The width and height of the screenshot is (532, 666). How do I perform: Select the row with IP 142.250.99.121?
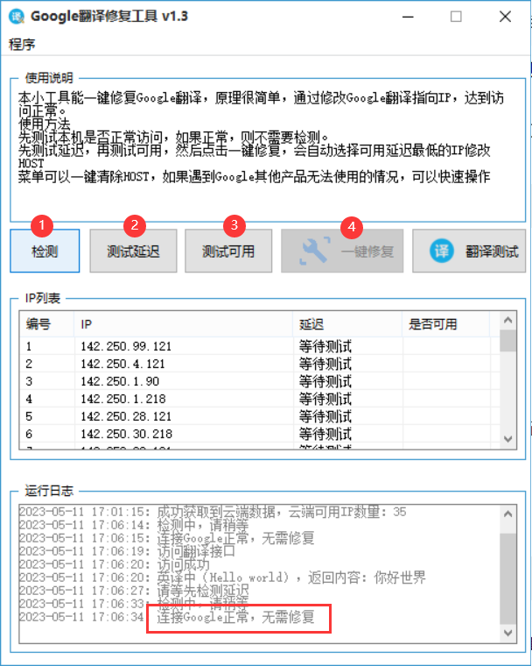[259, 346]
